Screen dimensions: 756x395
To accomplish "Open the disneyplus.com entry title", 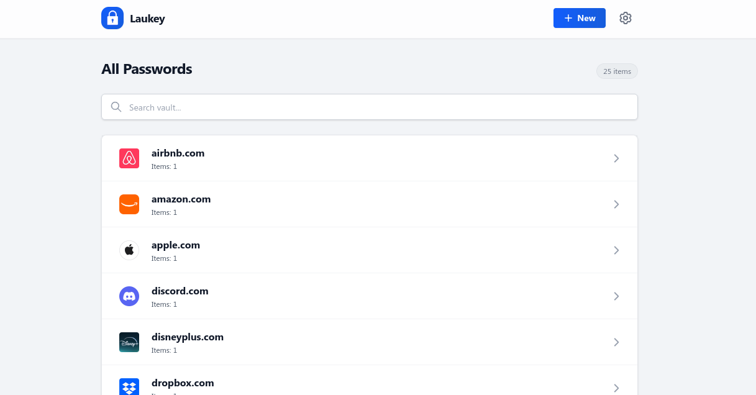I will tap(188, 337).
